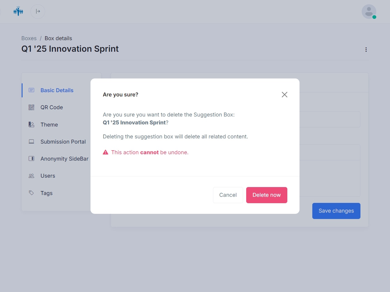
Task: Navigate back via the Boxes breadcrumb
Action: coord(29,38)
